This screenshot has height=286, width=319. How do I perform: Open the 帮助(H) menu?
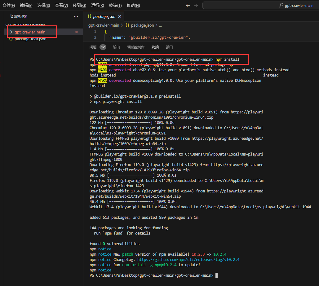[x=133, y=6]
